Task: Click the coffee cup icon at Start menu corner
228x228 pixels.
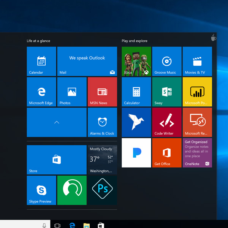Action: coord(213,38)
